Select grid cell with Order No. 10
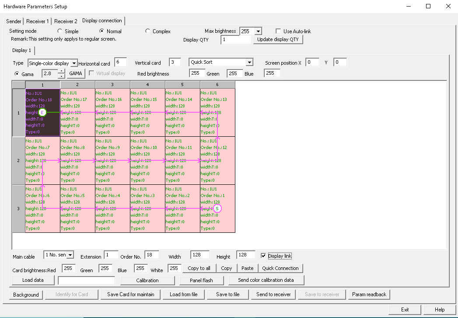This screenshot has width=458, height=318. [147, 160]
